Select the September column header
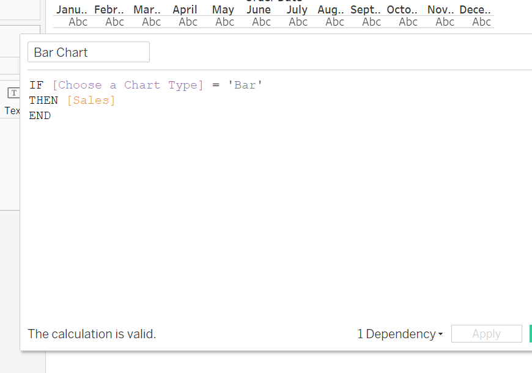 pos(366,10)
